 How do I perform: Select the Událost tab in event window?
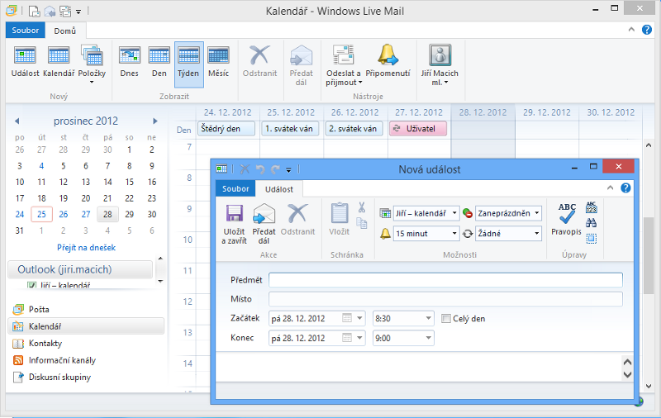[281, 189]
